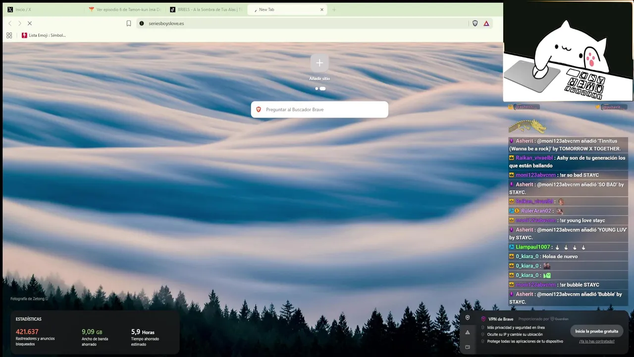The height and width of the screenshot is (357, 634).
Task: Click the !sr young love stayc message
Action: point(582,220)
